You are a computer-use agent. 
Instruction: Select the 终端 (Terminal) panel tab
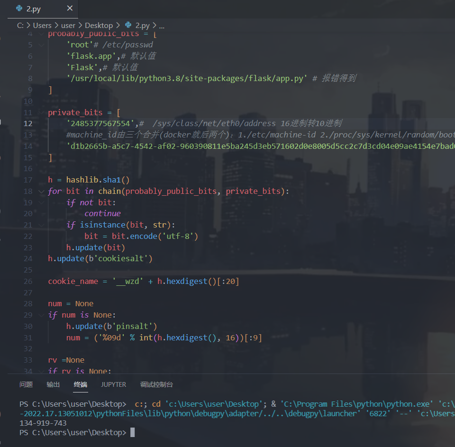[81, 384]
